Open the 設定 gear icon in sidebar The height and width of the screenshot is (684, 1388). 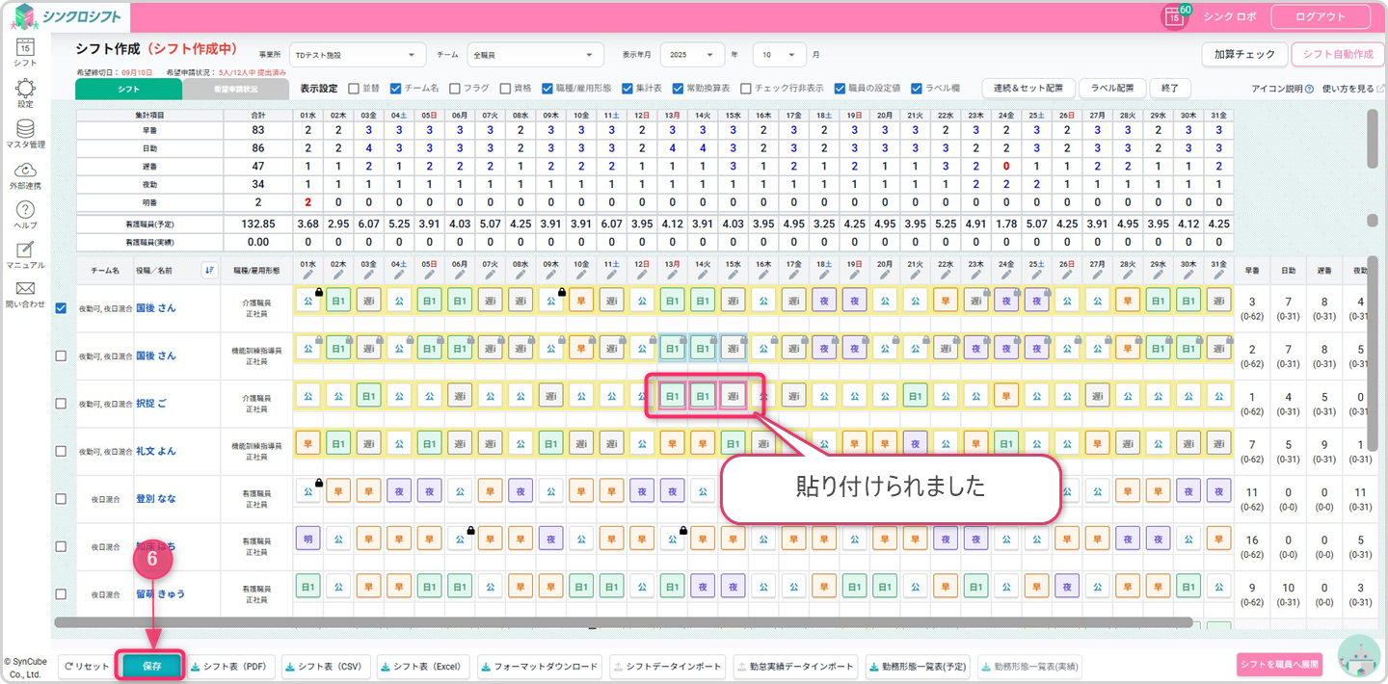pos(25,90)
